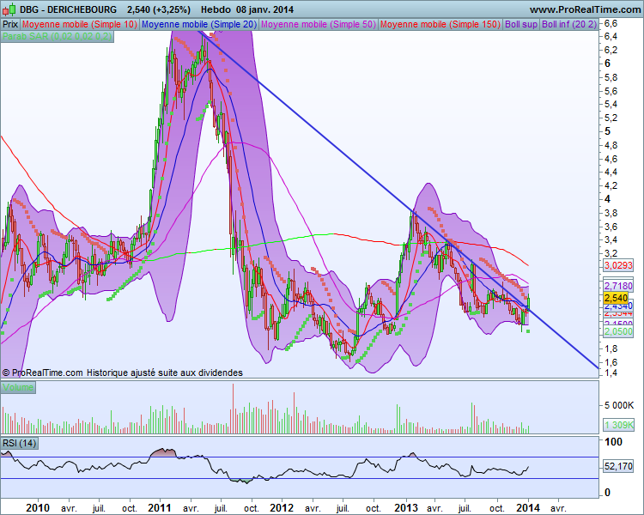This screenshot has height=515, width=644.
Task: Click the 2010 year label on time axis
Action: click(x=38, y=508)
